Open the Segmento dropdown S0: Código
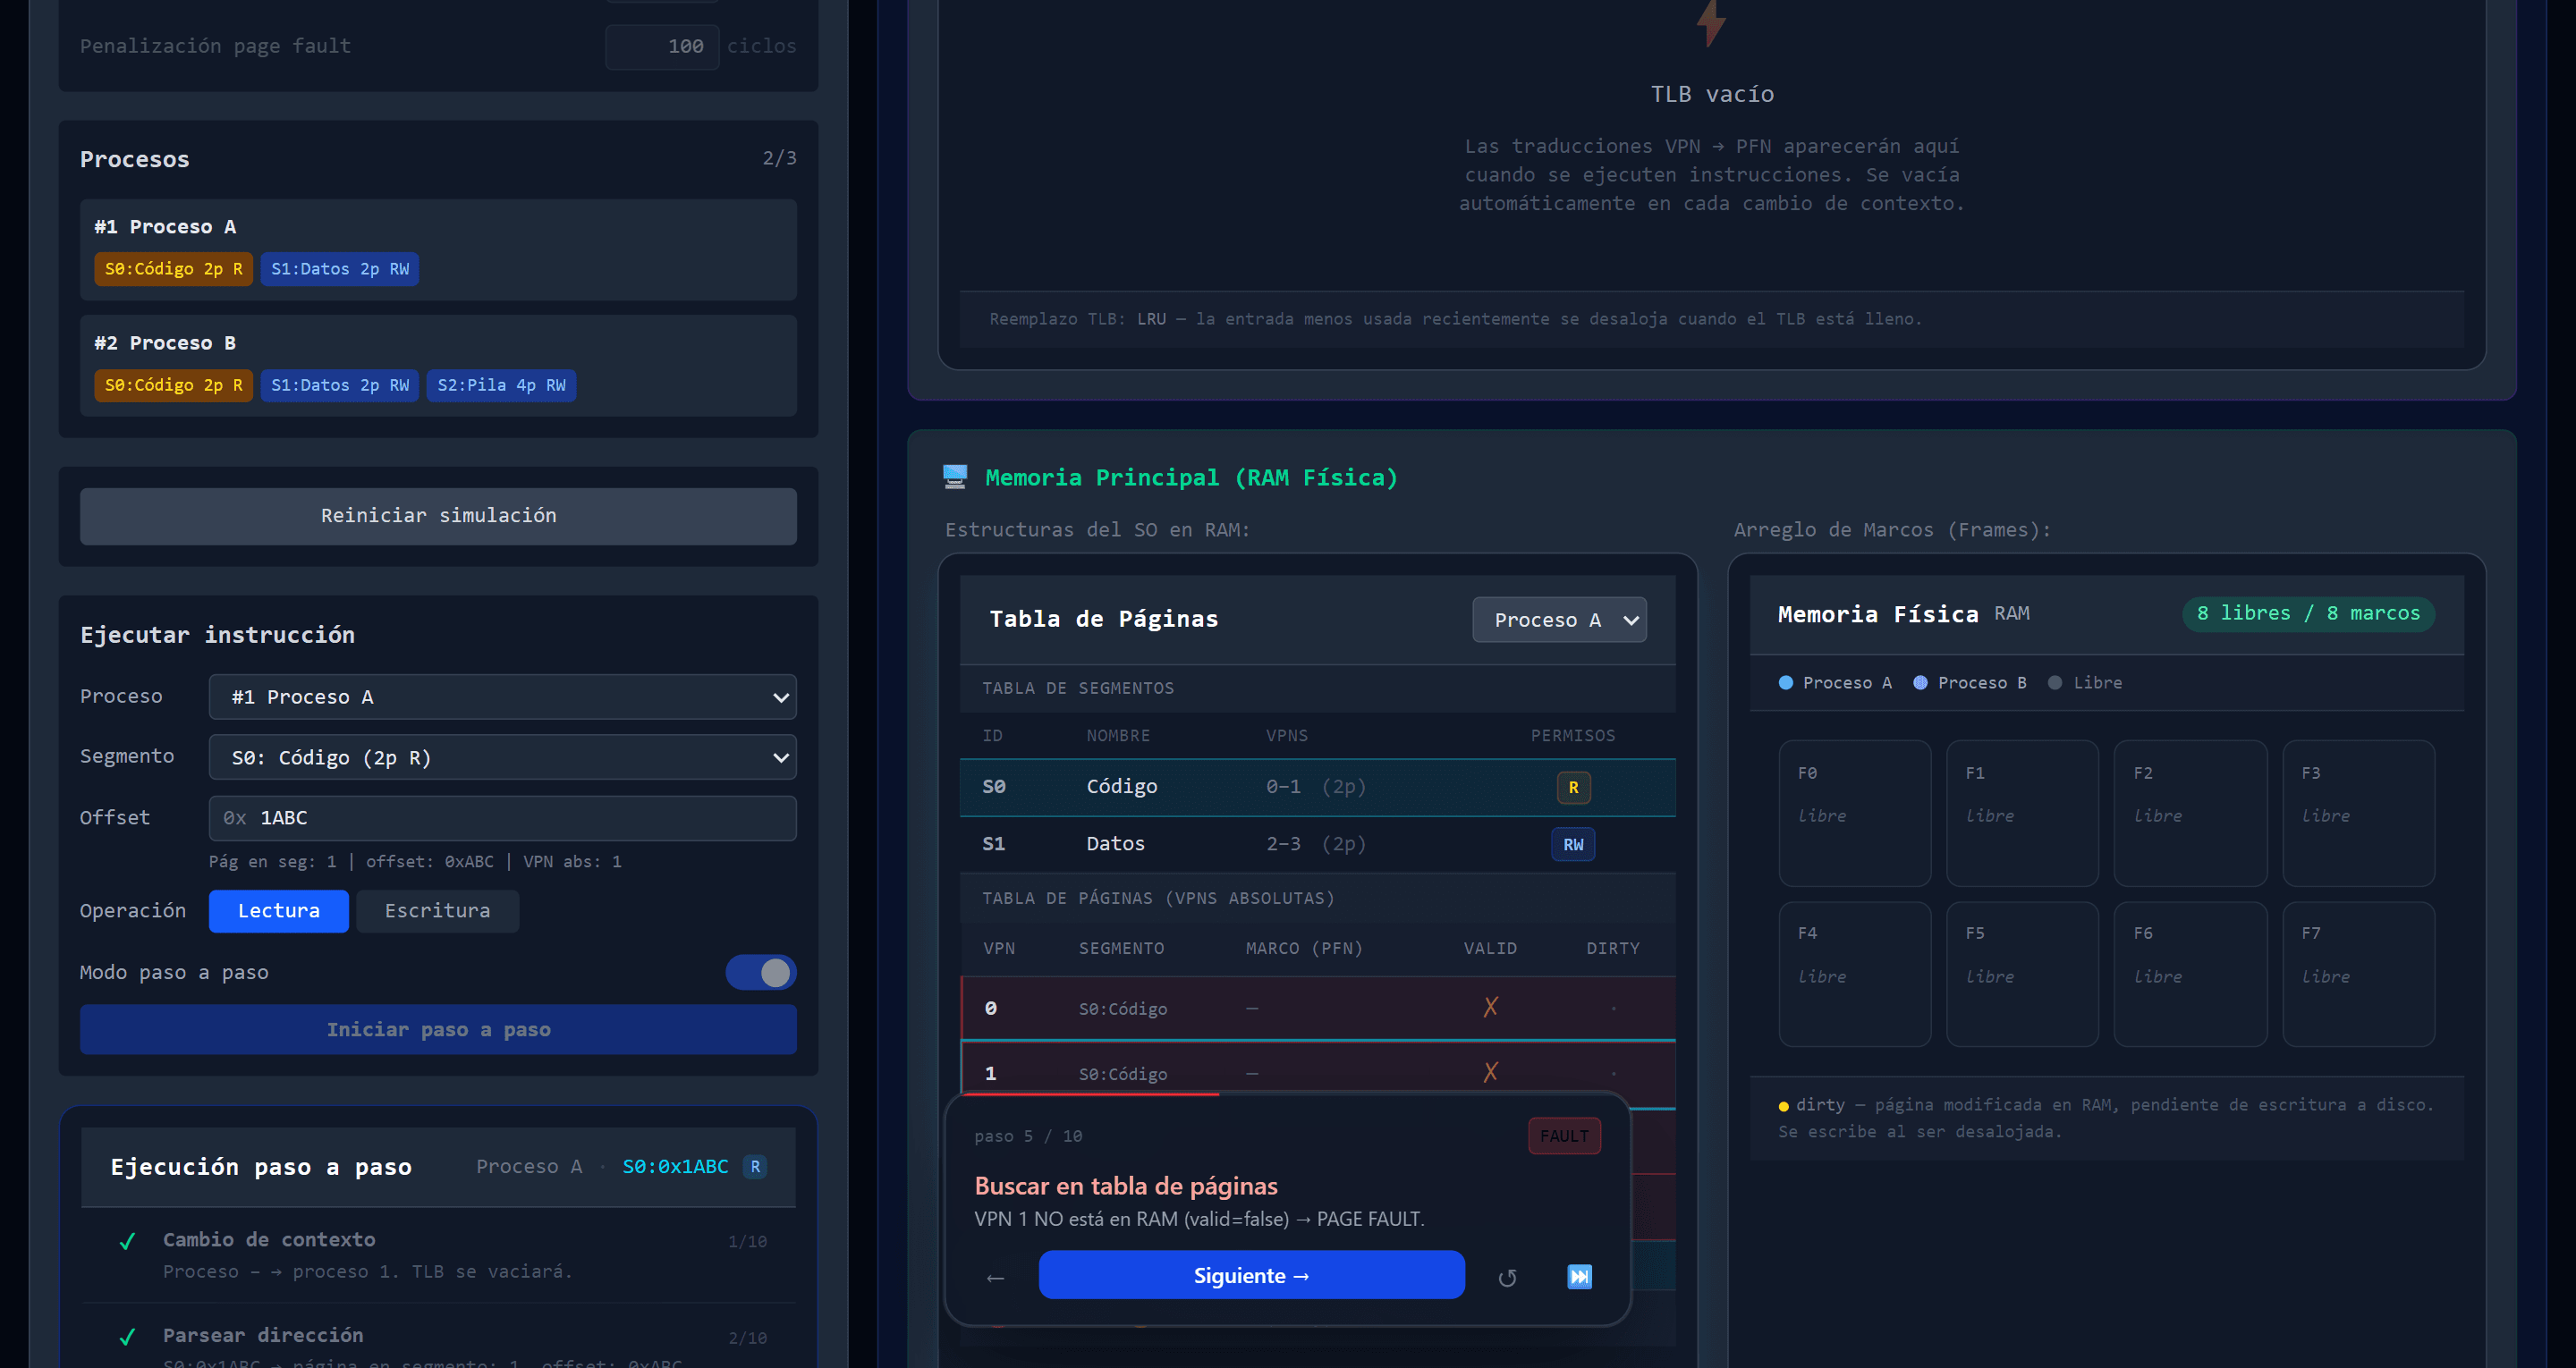Viewport: 2576px width, 1368px height. pos(502,757)
